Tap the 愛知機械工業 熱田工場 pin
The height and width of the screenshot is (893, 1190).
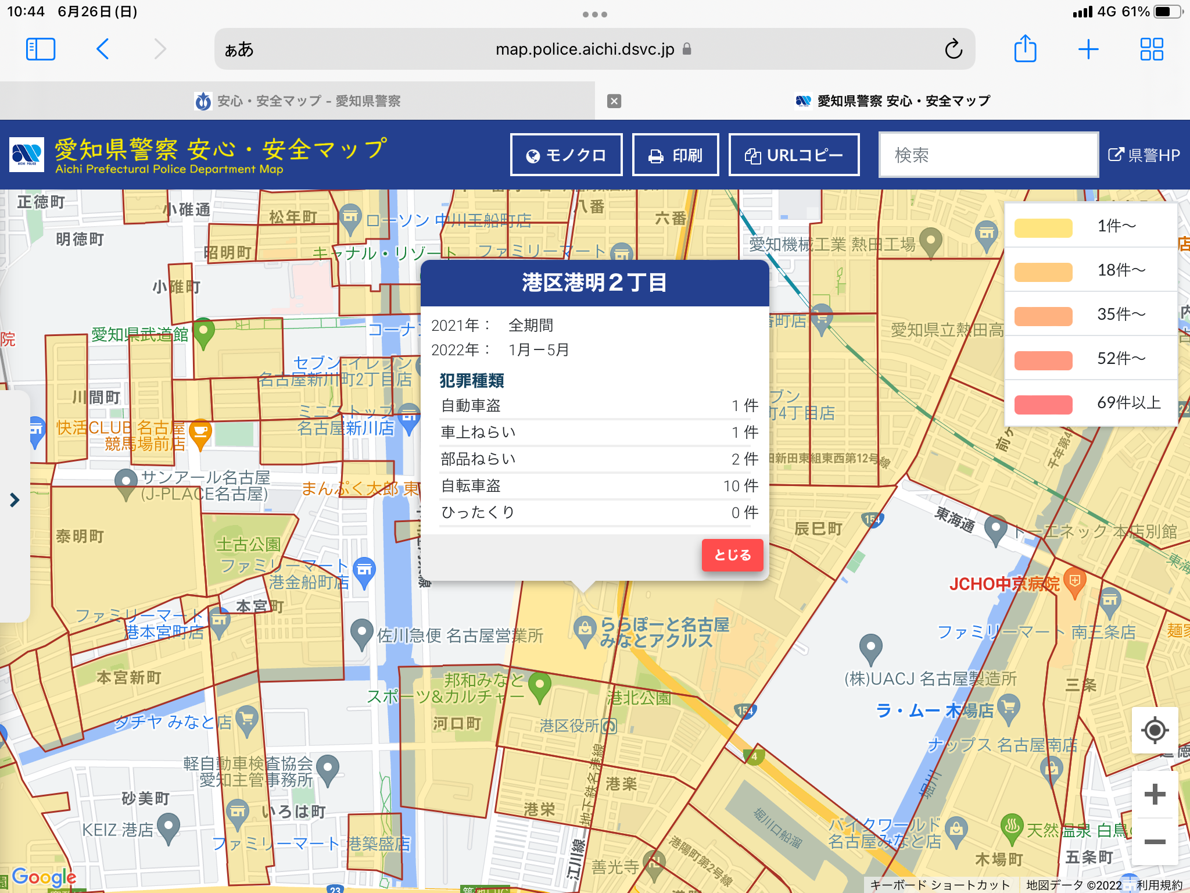point(931,242)
